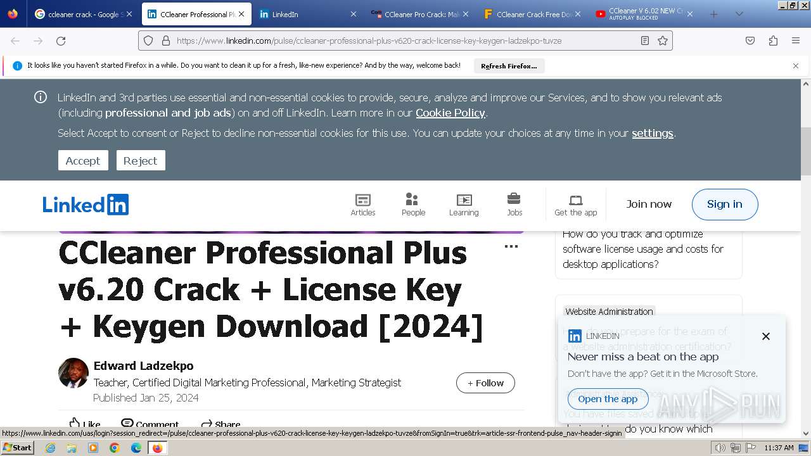
Task: Open the Firefox application menu
Action: pos(796,41)
